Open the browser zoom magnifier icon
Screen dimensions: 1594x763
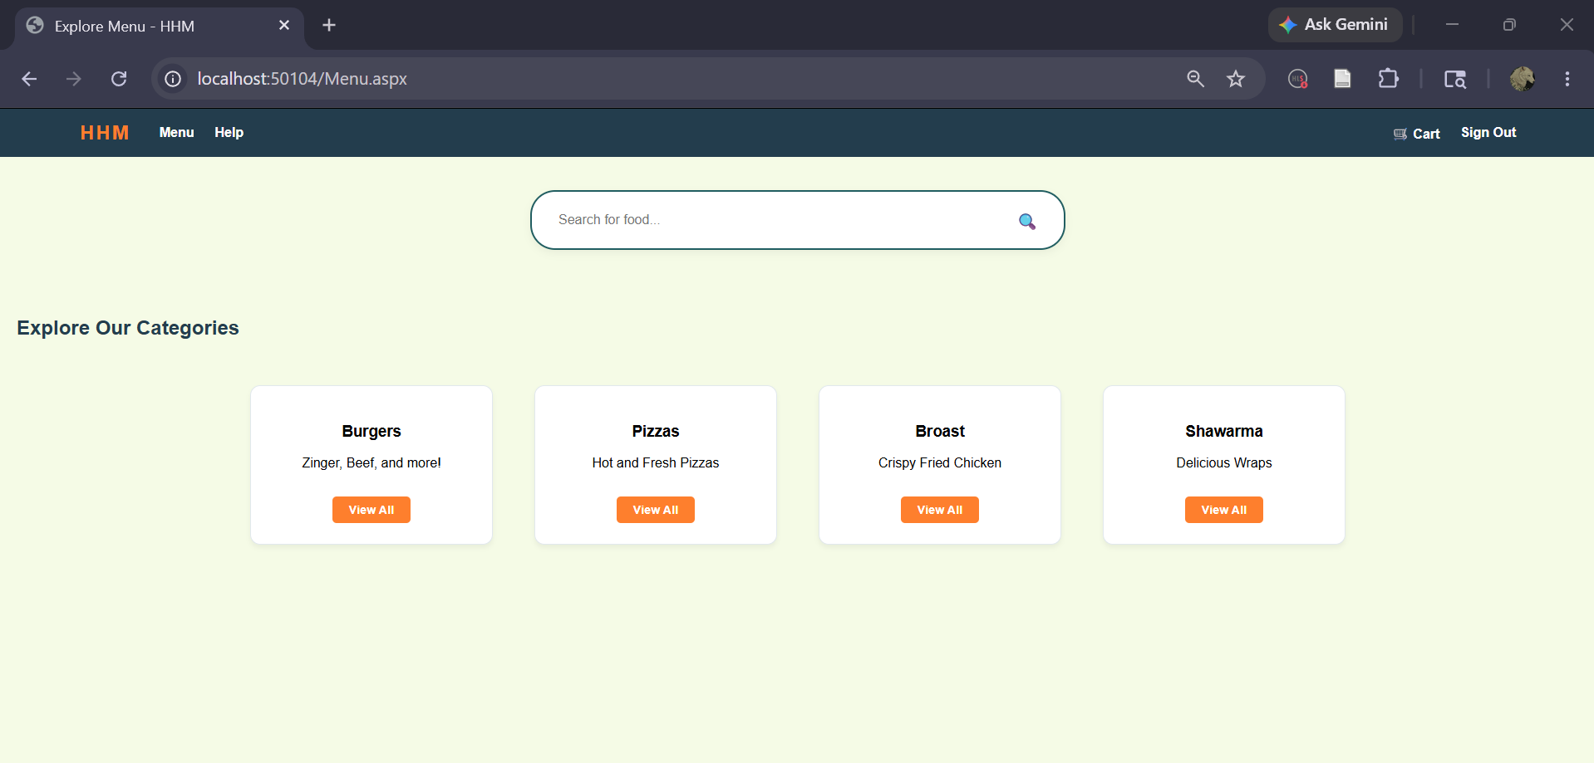click(x=1195, y=79)
